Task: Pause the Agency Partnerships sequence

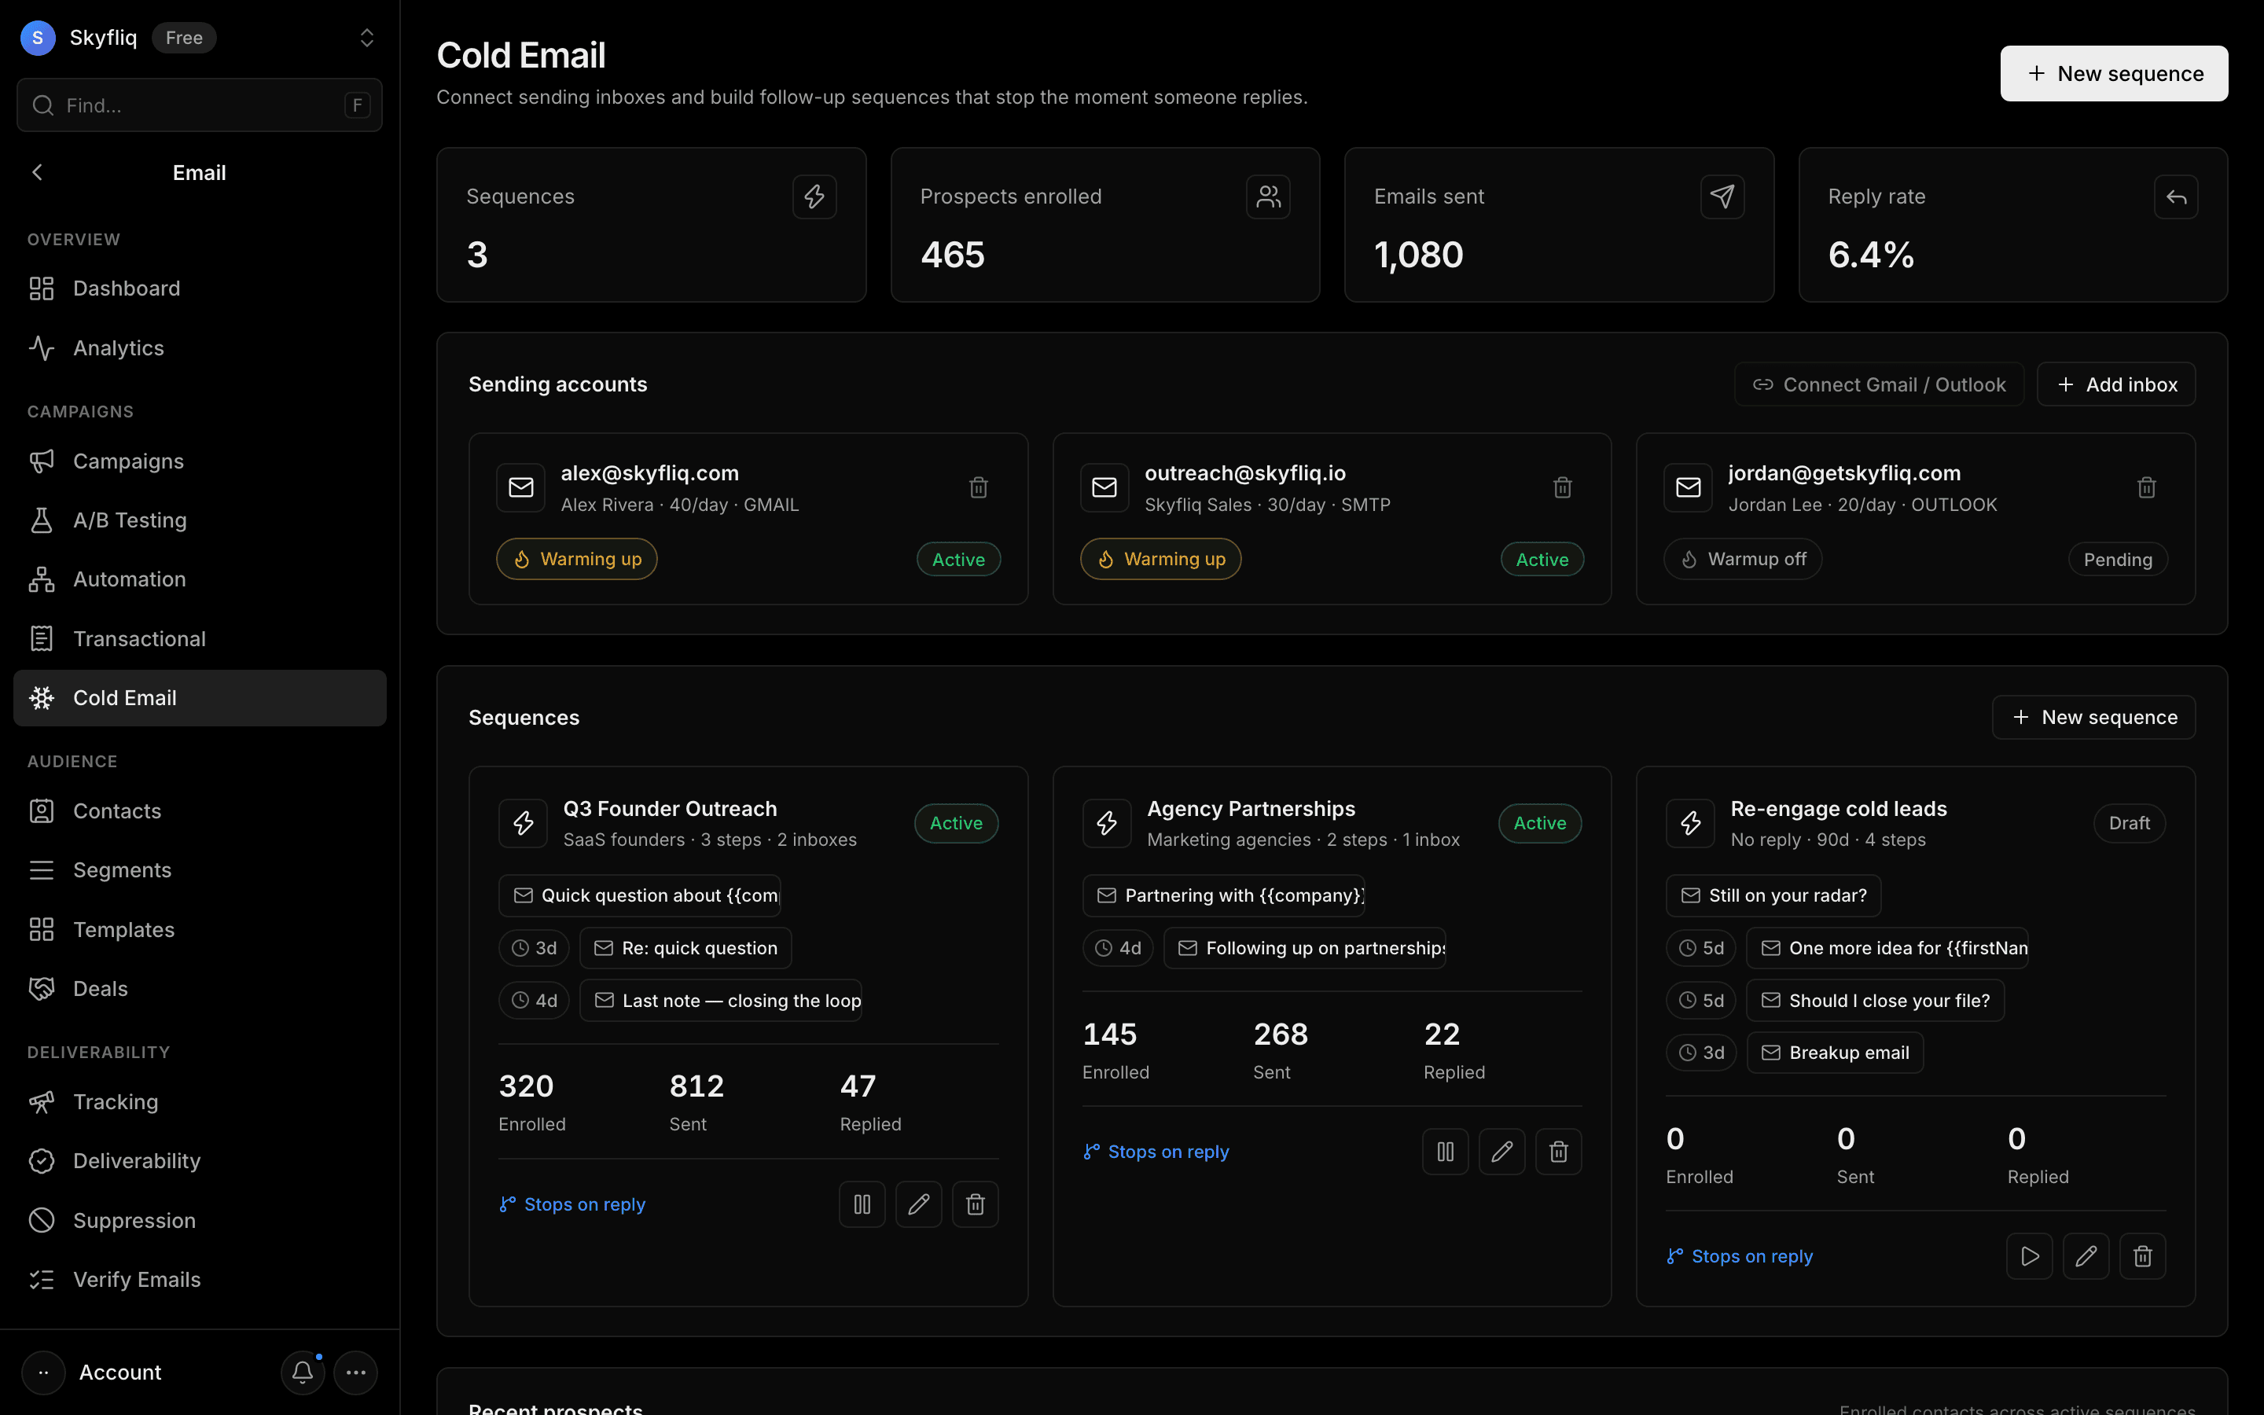Action: coord(1446,1151)
